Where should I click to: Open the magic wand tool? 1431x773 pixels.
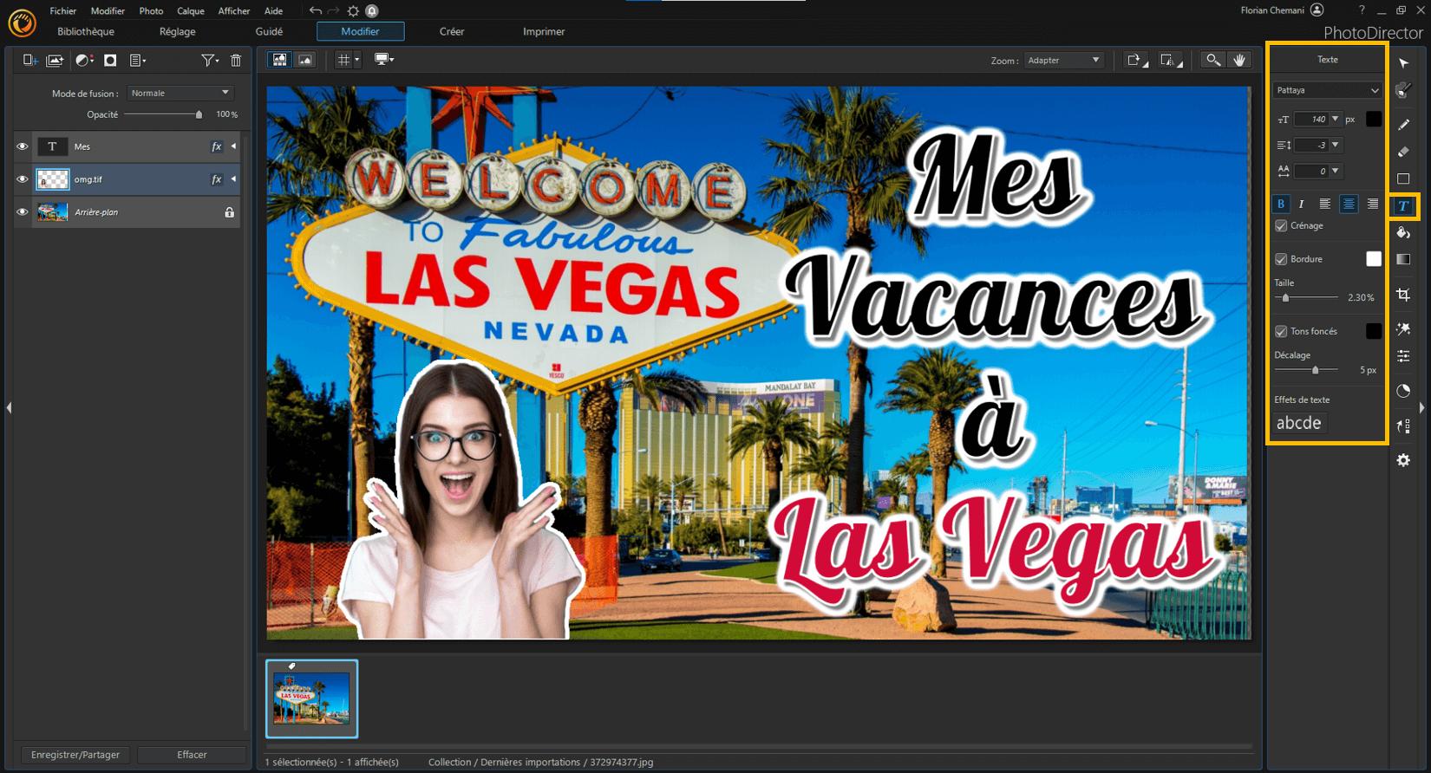point(1403,329)
